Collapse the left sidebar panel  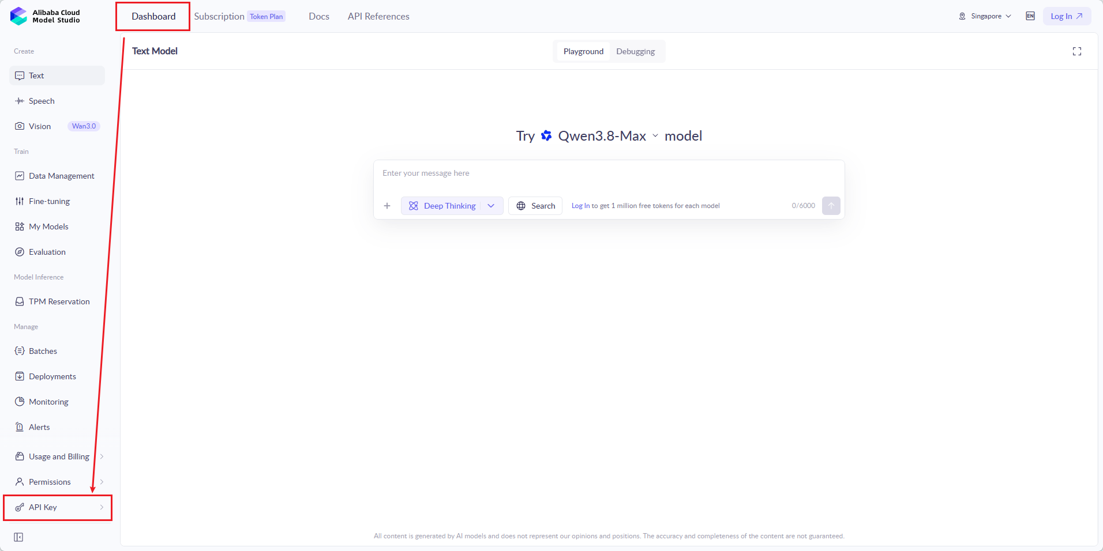(18, 537)
